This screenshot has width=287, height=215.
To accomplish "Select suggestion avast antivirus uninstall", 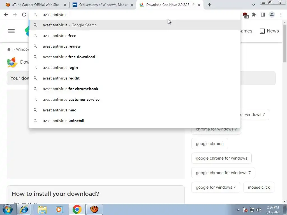I will tap(135, 121).
